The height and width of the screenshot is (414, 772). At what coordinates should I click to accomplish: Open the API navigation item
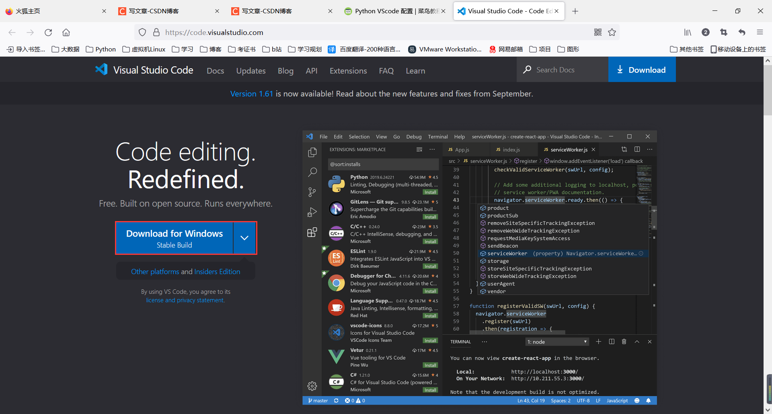(312, 71)
